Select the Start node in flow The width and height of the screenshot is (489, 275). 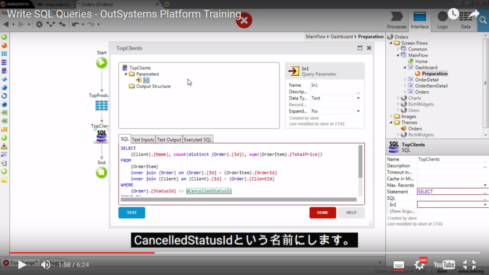click(x=101, y=62)
